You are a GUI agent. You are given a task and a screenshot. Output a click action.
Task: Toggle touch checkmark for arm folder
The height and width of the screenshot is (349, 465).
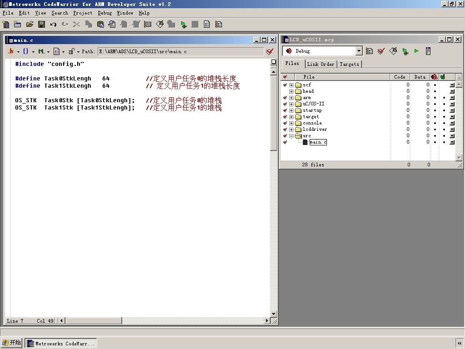coord(285,98)
